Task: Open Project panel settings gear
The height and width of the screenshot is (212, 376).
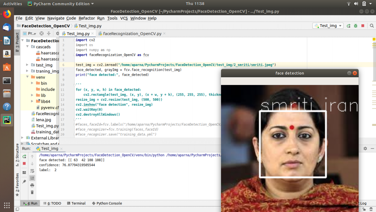Action: [57, 33]
